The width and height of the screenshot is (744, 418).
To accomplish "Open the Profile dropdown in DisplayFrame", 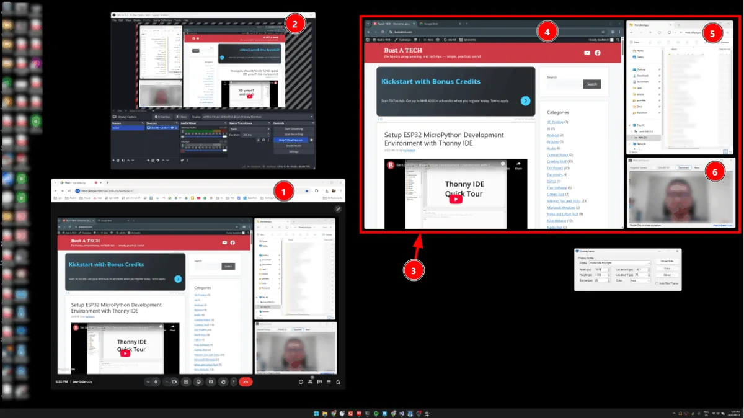I will [x=619, y=263].
